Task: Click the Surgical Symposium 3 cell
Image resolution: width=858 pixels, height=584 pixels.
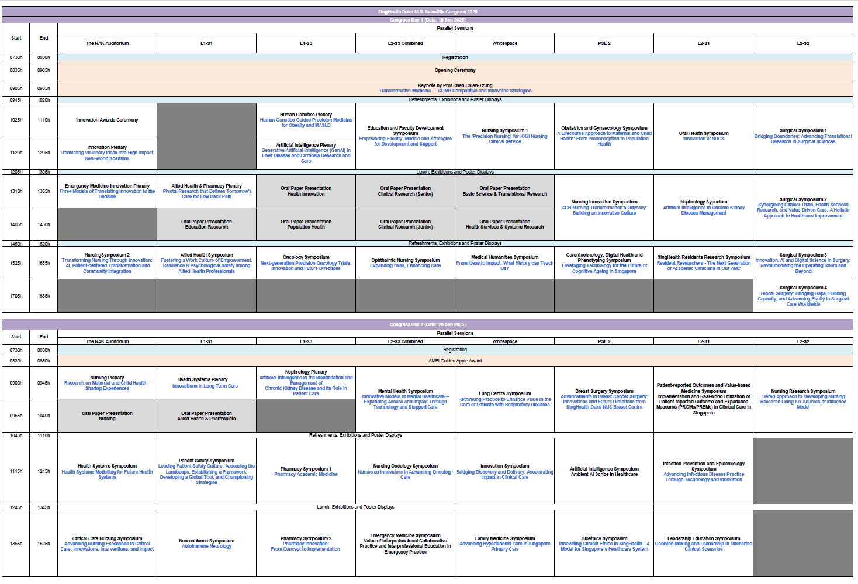Action: coord(803,263)
